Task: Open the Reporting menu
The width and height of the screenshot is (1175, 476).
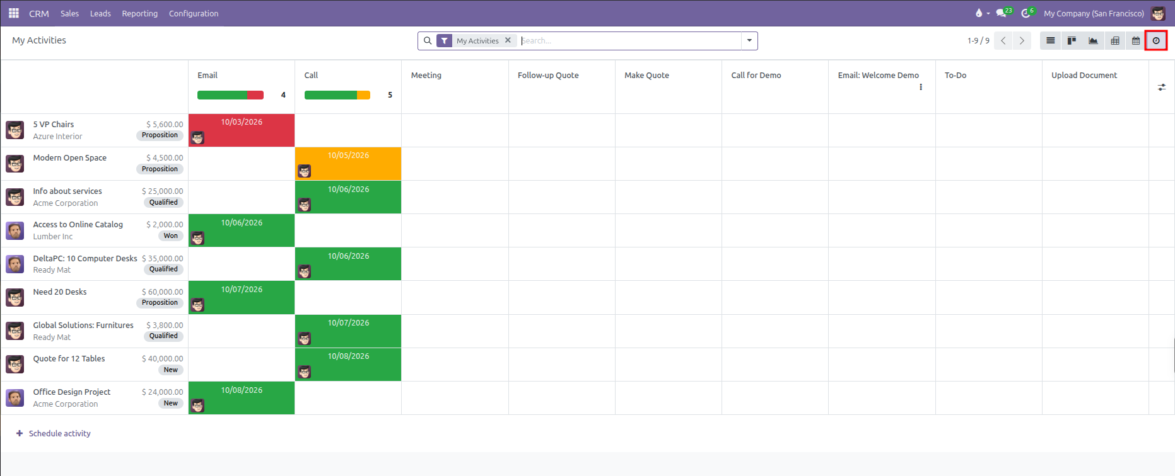Action: click(140, 13)
